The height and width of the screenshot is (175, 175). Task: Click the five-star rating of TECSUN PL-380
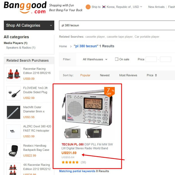(x=70, y=162)
